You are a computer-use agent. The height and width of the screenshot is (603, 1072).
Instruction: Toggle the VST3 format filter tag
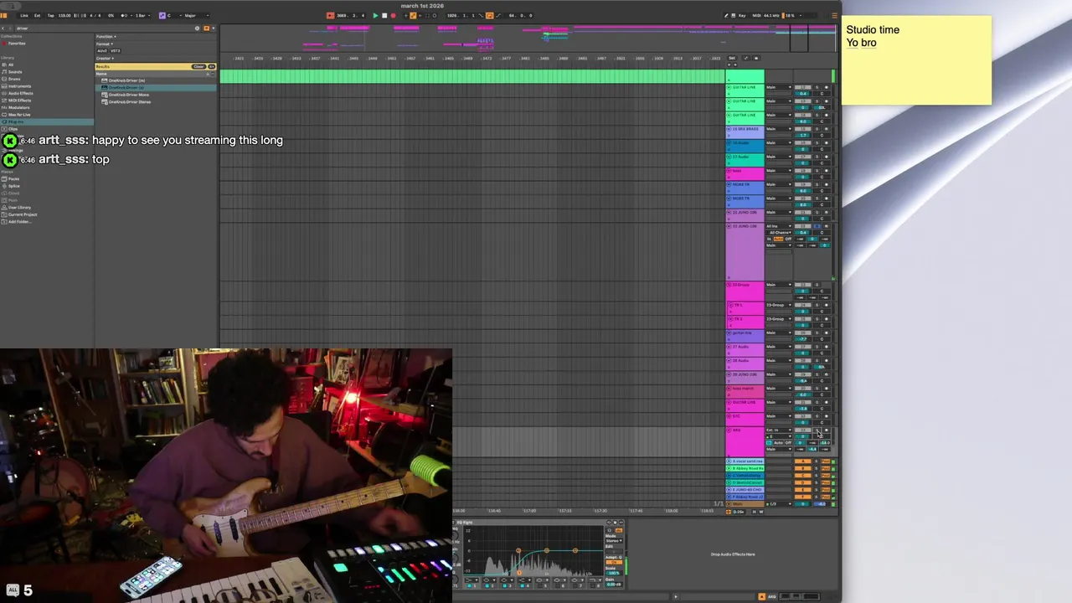coord(116,51)
